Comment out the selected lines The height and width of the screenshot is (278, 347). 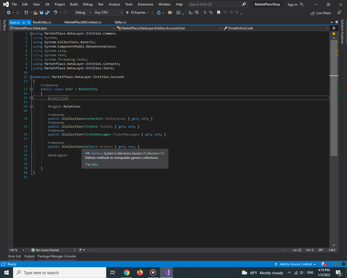click(x=205, y=12)
